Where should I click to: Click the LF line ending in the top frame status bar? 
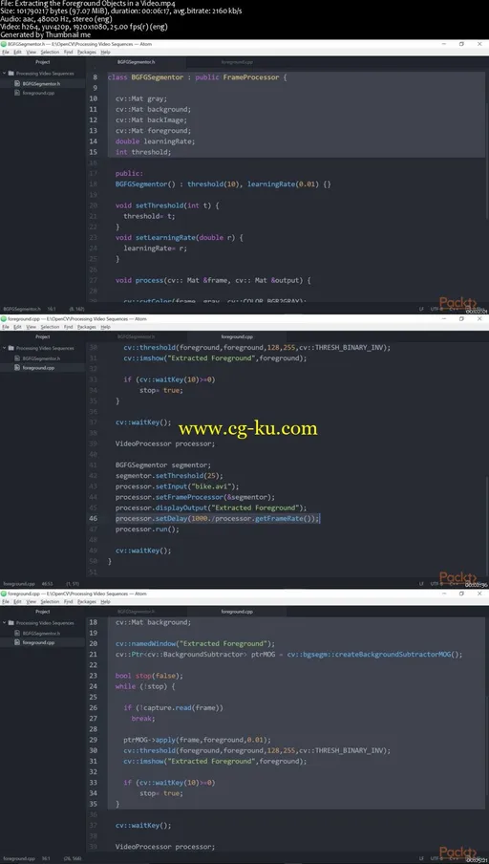(421, 310)
